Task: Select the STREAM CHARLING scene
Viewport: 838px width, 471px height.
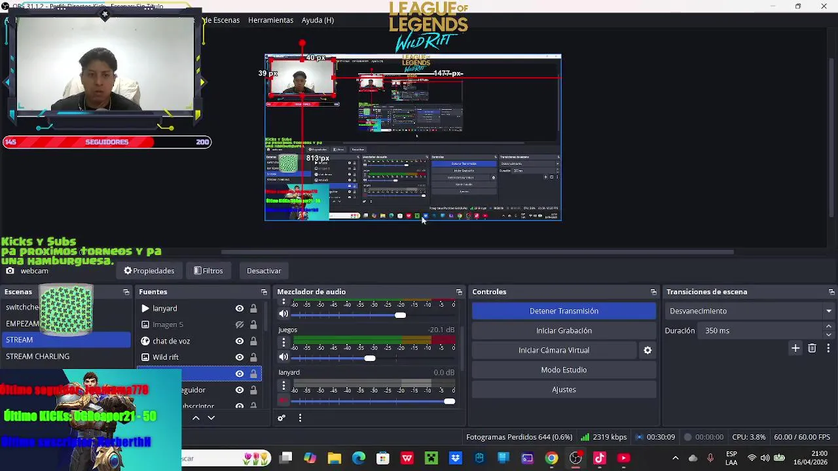Action: click(x=66, y=357)
